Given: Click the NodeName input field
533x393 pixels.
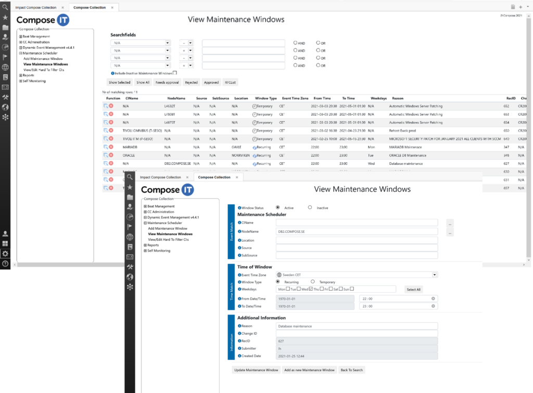Looking at the screenshot, I should pyautogui.click(x=357, y=231).
